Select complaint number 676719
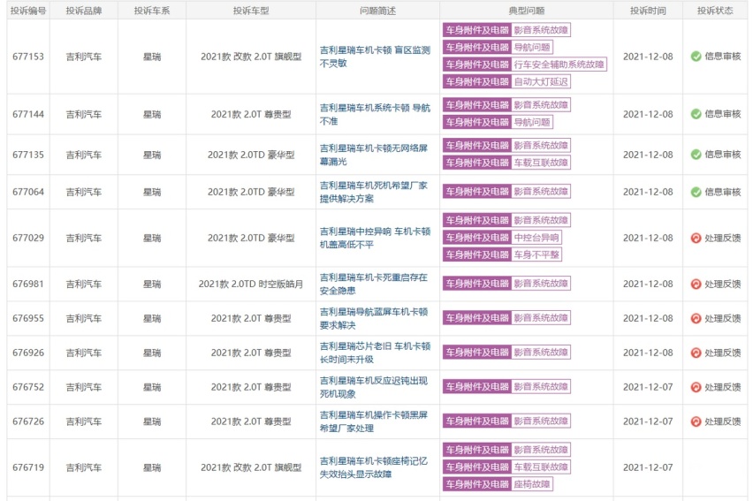The image size is (753, 501). pos(28,467)
